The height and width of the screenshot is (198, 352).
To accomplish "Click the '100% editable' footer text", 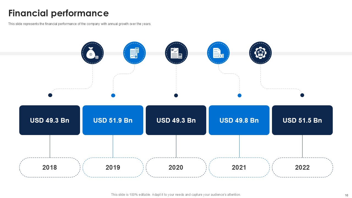I will pyautogui.click(x=176, y=194).
